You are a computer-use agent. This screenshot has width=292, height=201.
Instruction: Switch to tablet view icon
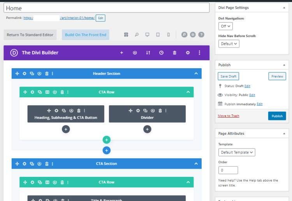(x=158, y=35)
